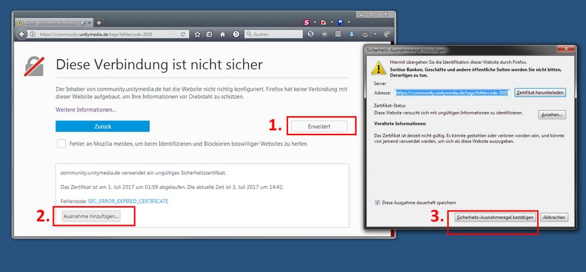Click 'Ansehen...' certificate button
Viewport: 586px width, 272px height.
pos(552,115)
